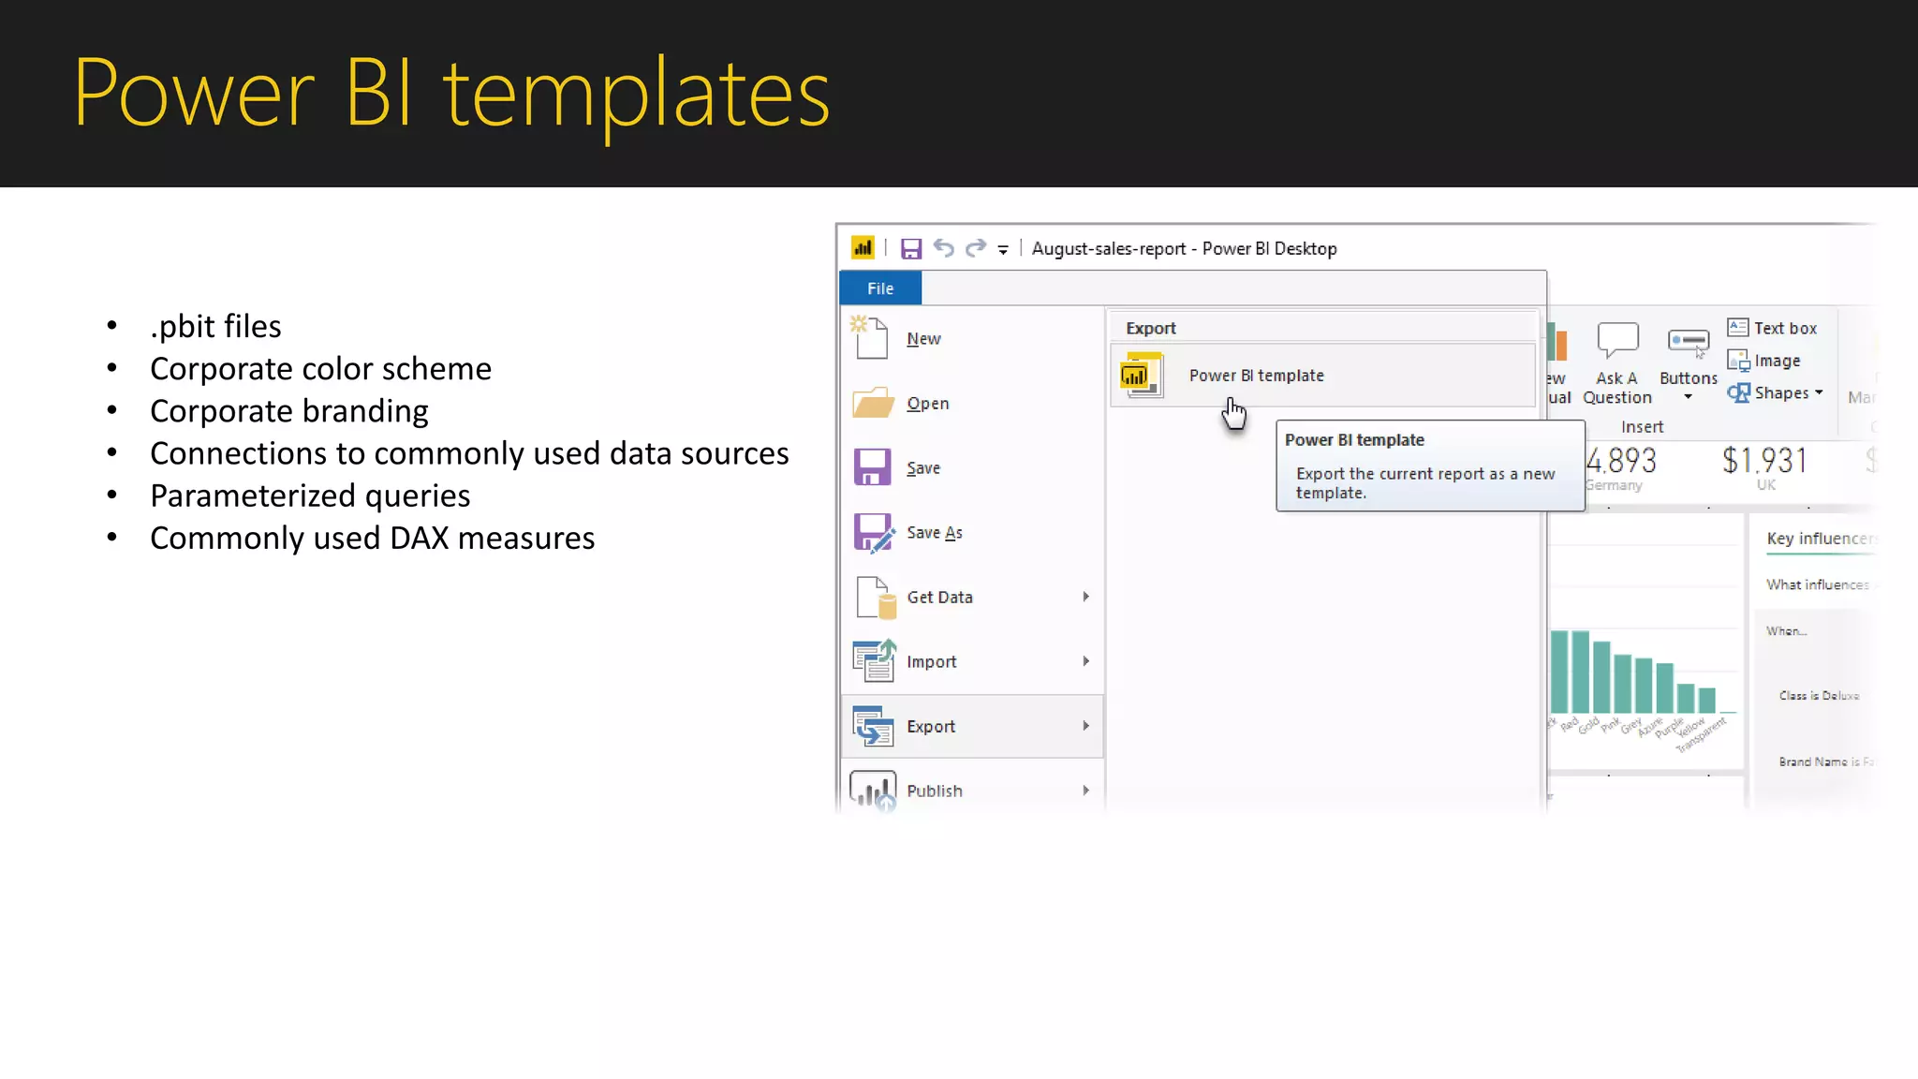This screenshot has height=1079, width=1918.
Task: Click the ".pbit files" bullet text
Action: click(x=215, y=326)
